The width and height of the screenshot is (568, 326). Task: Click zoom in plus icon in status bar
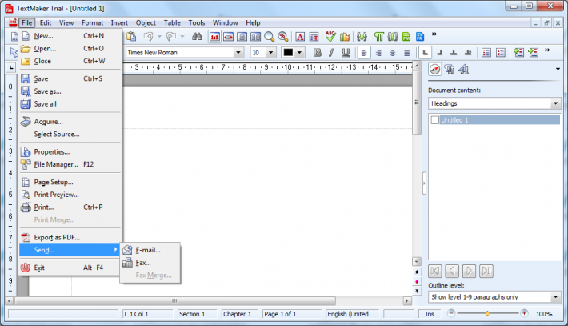click(524, 313)
